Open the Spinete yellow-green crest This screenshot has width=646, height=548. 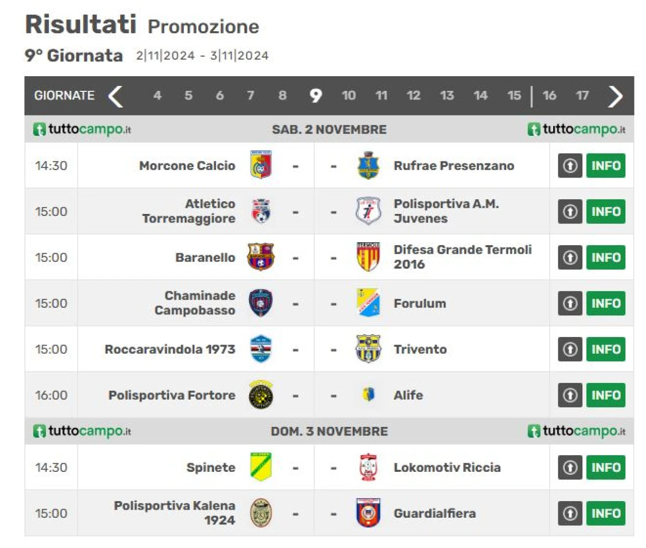261,467
